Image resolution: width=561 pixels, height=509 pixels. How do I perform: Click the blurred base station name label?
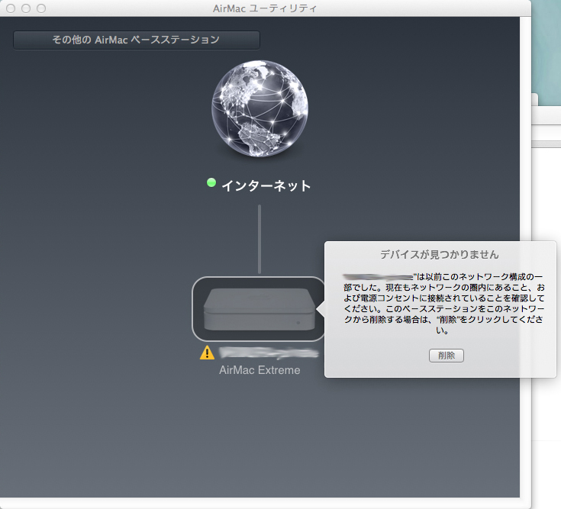[269, 353]
